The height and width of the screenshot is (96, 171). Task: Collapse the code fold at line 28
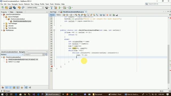(x=54, y=30)
